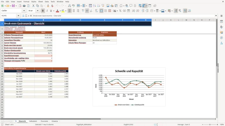
Task: Click the Sort Descending icon
Action: click(99, 6)
